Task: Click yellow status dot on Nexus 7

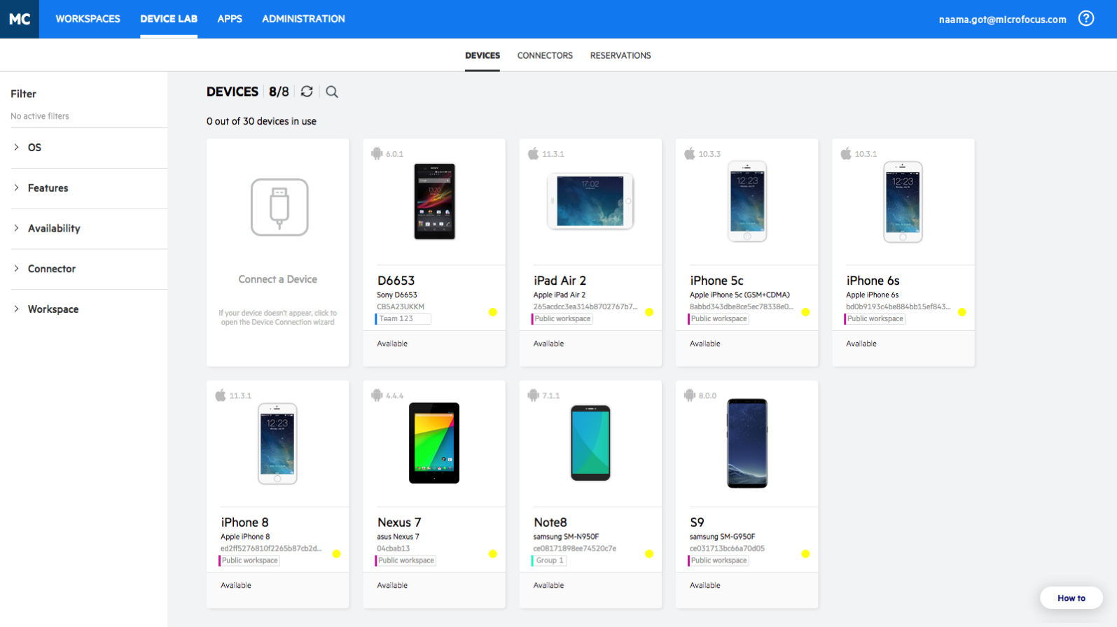Action: point(493,554)
